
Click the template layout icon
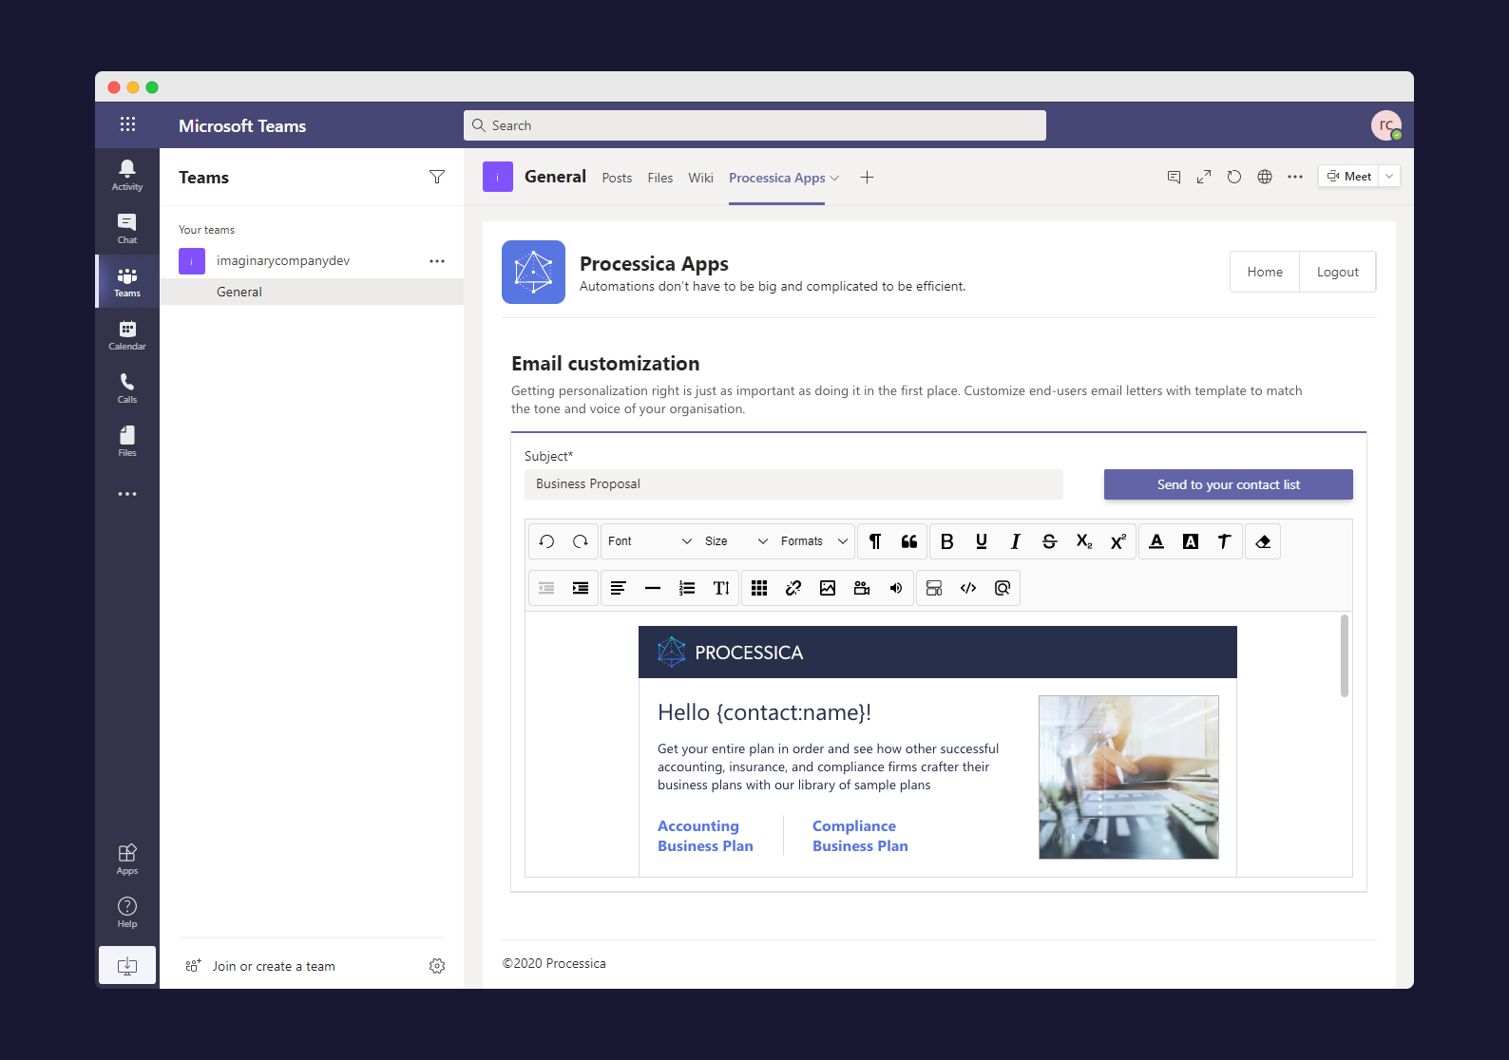click(x=934, y=588)
